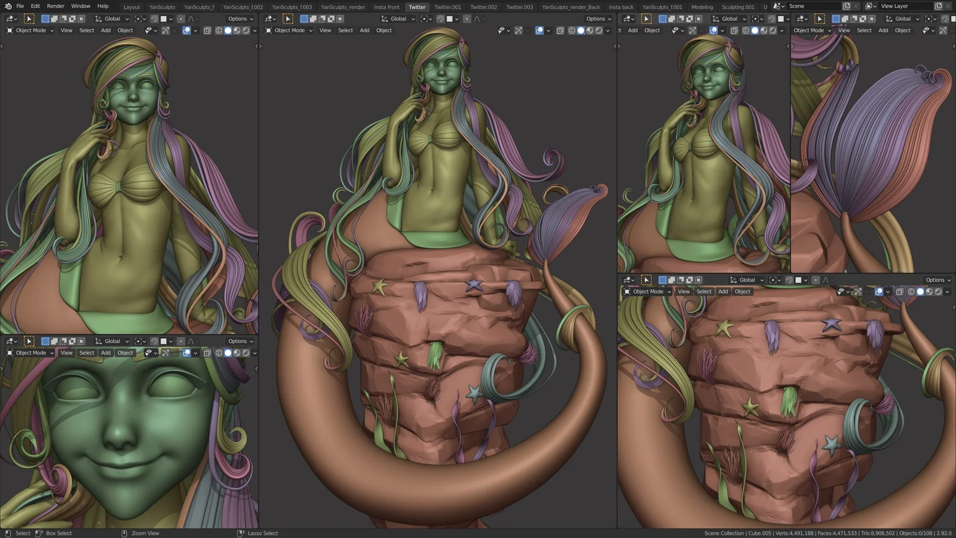
Task: Enable the Snapping magnet icon
Action: pyautogui.click(x=155, y=19)
